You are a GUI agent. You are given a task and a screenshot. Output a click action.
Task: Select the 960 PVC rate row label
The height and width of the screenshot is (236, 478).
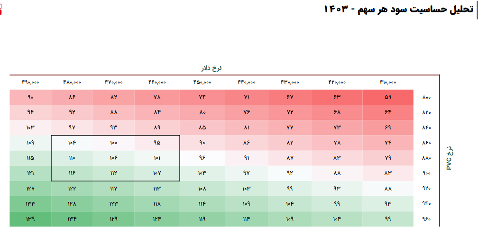coord(426,219)
